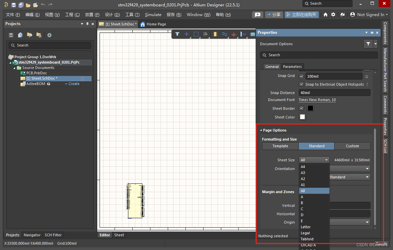The height and width of the screenshot is (250, 393).
Task: Click the Undo arrow in the title bar
Action: pos(43,5)
